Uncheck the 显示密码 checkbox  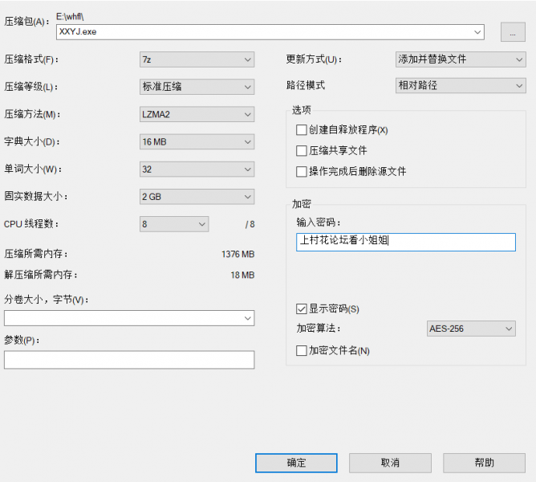pyautogui.click(x=302, y=308)
